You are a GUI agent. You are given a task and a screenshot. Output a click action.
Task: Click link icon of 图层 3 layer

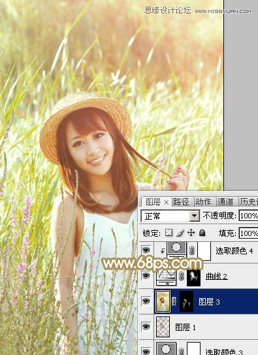(174, 302)
